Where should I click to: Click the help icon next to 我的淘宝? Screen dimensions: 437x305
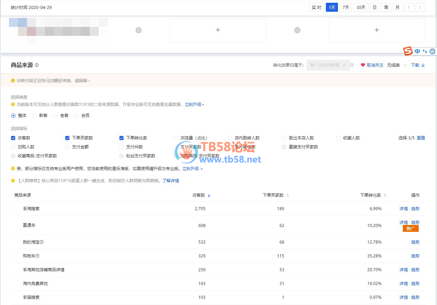42,242
